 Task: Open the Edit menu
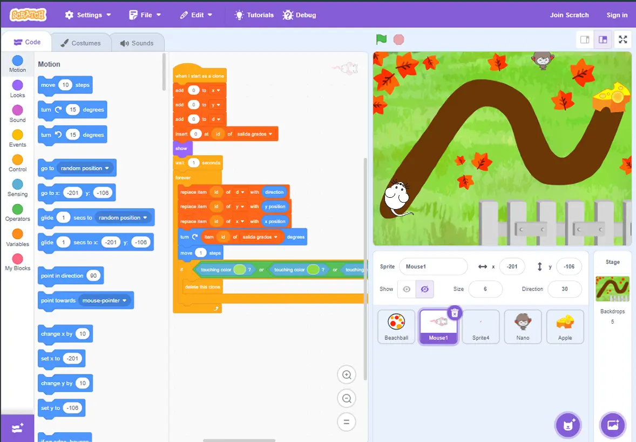click(x=197, y=15)
